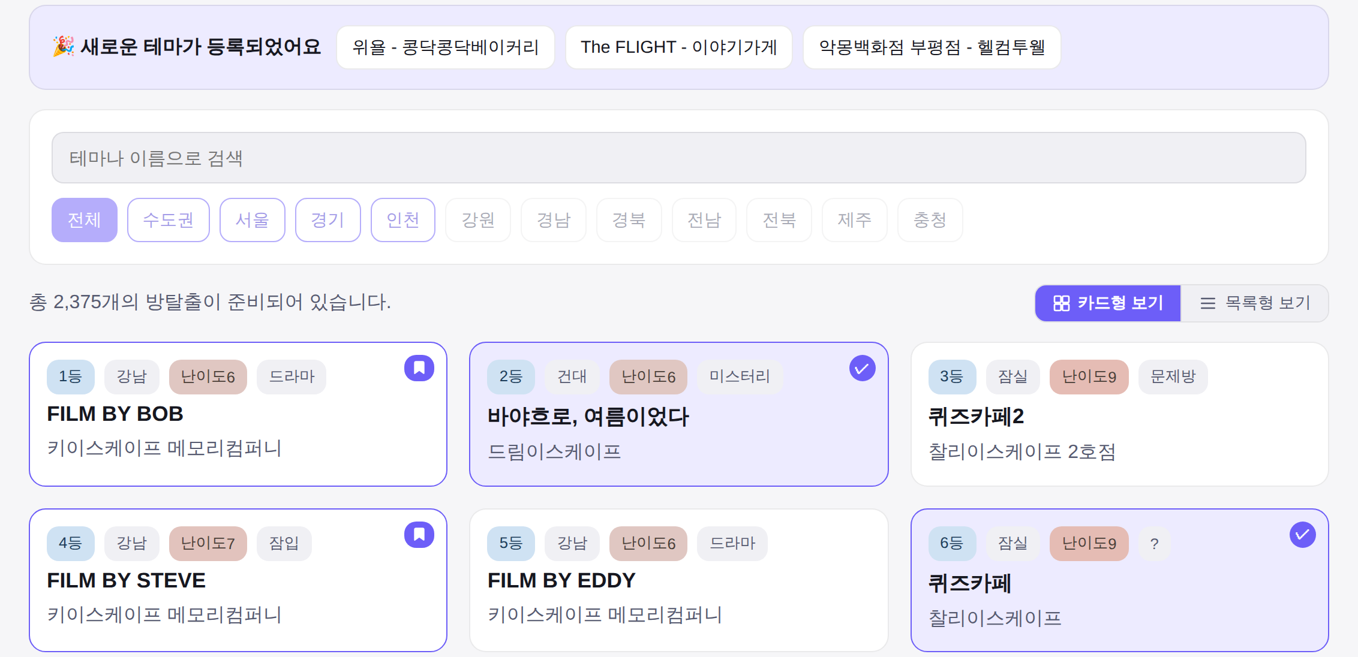Click the 드림이스케이프 store name
This screenshot has width=1358, height=657.
(554, 451)
